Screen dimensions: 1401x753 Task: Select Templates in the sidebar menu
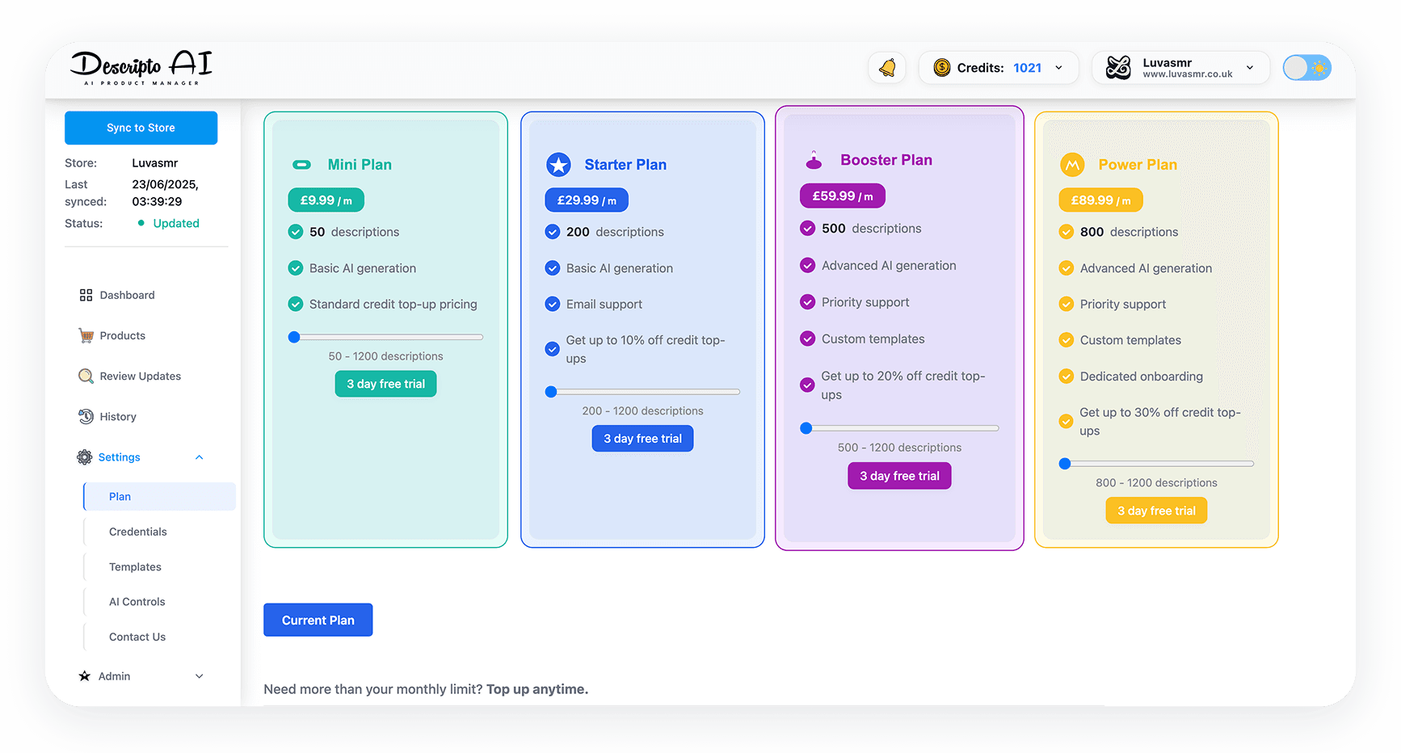(x=134, y=566)
